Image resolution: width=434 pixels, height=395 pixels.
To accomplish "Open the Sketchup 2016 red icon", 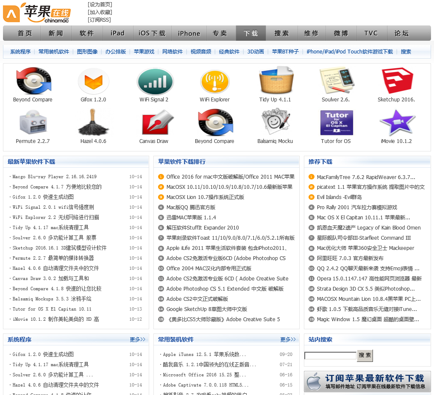I will click(397, 81).
